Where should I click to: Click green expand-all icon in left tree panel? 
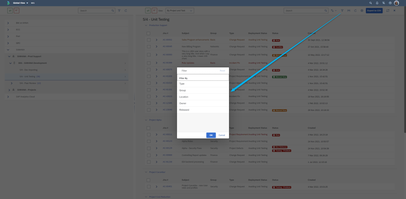click(10, 11)
